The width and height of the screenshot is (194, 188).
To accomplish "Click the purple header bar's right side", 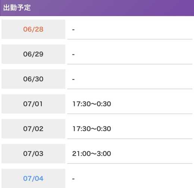I will pyautogui.click(x=149, y=8).
